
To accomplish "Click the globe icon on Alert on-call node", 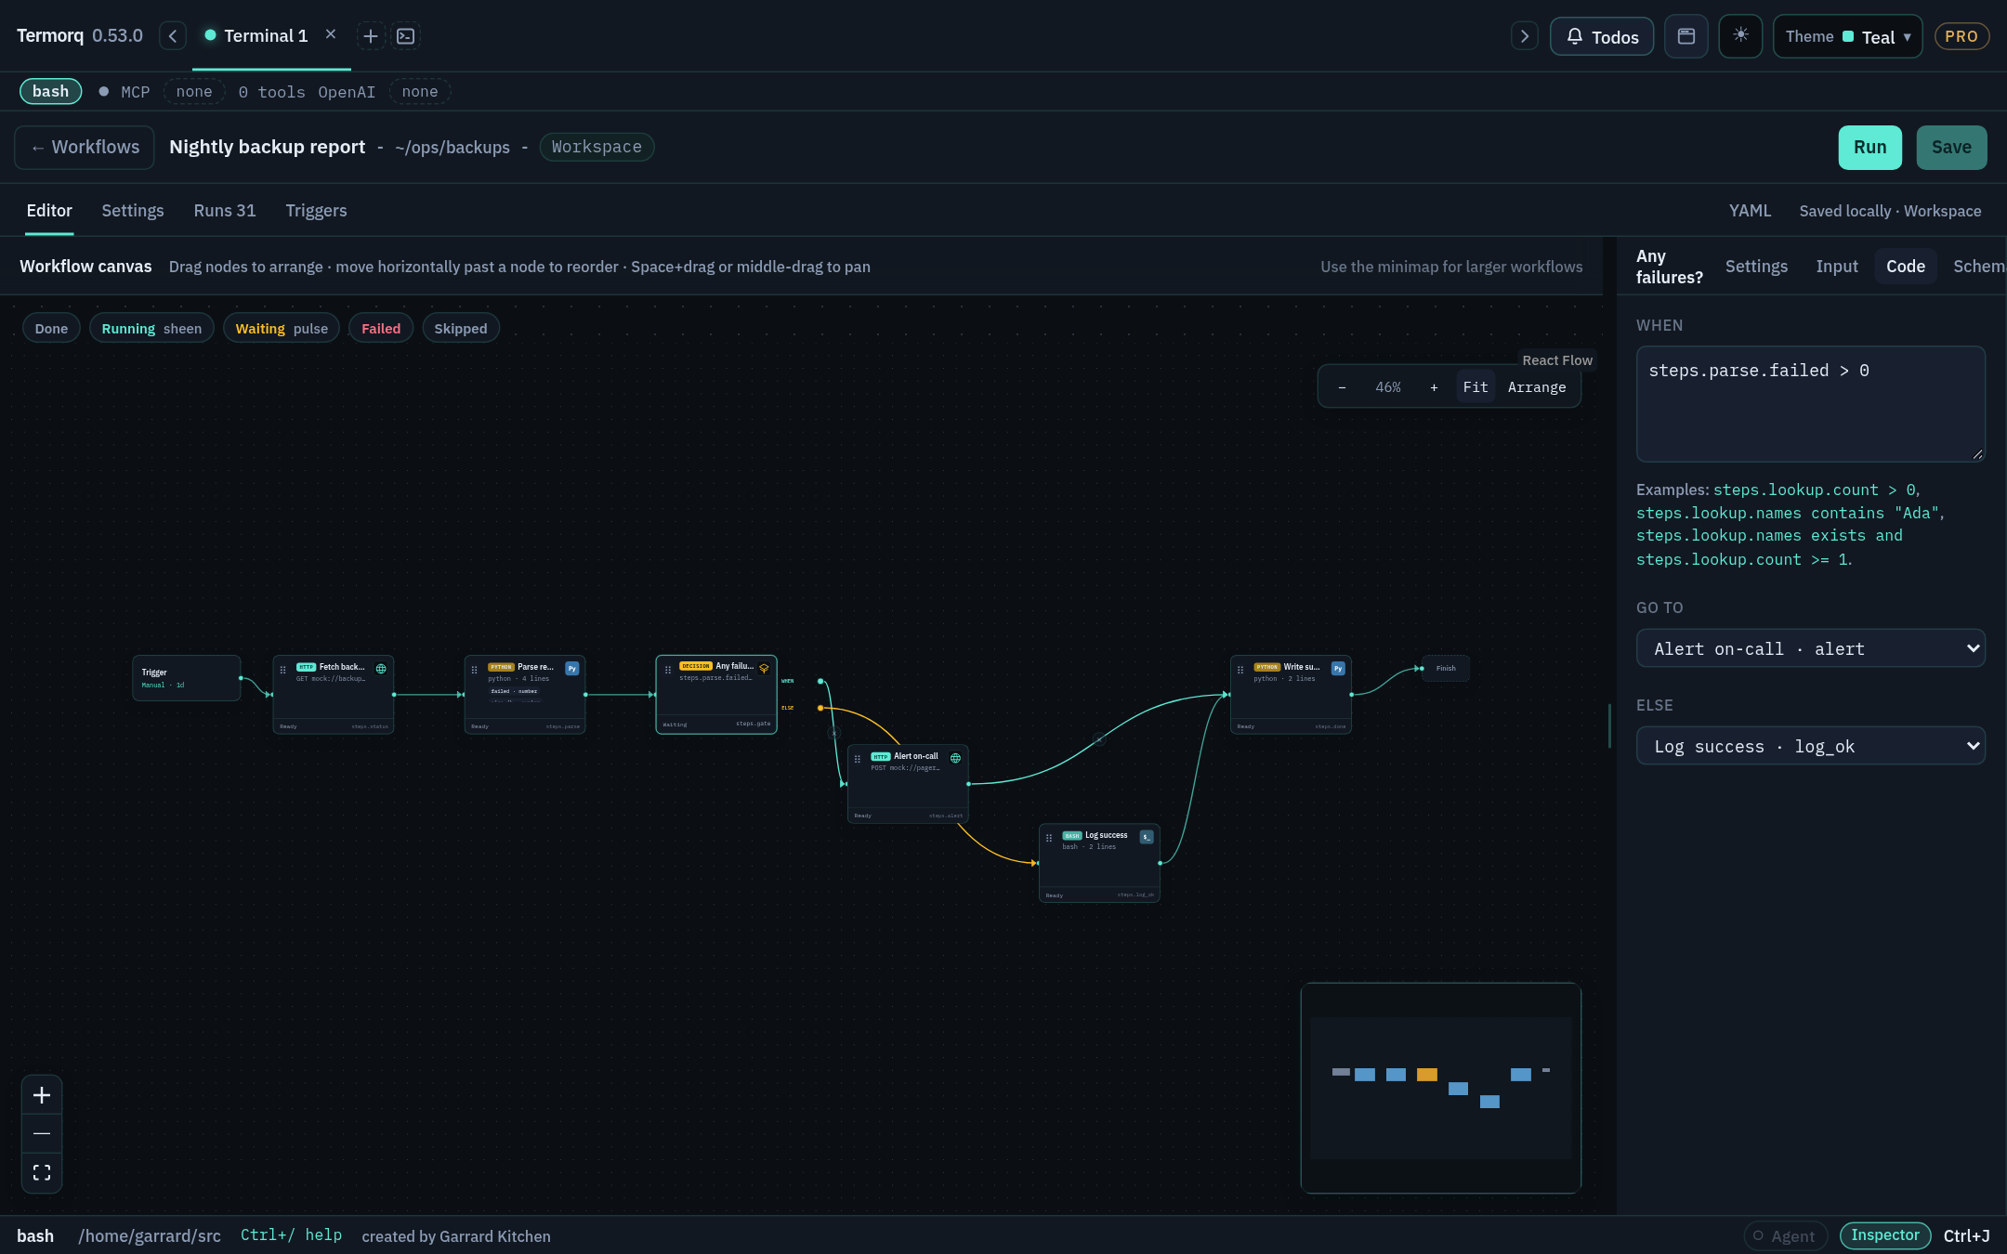I will (955, 758).
